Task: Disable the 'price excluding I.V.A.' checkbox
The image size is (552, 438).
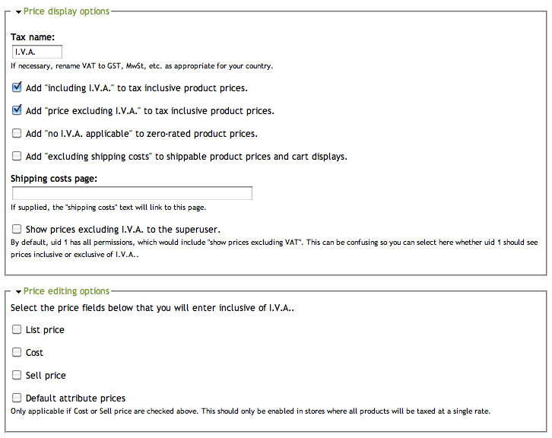Action: point(17,110)
